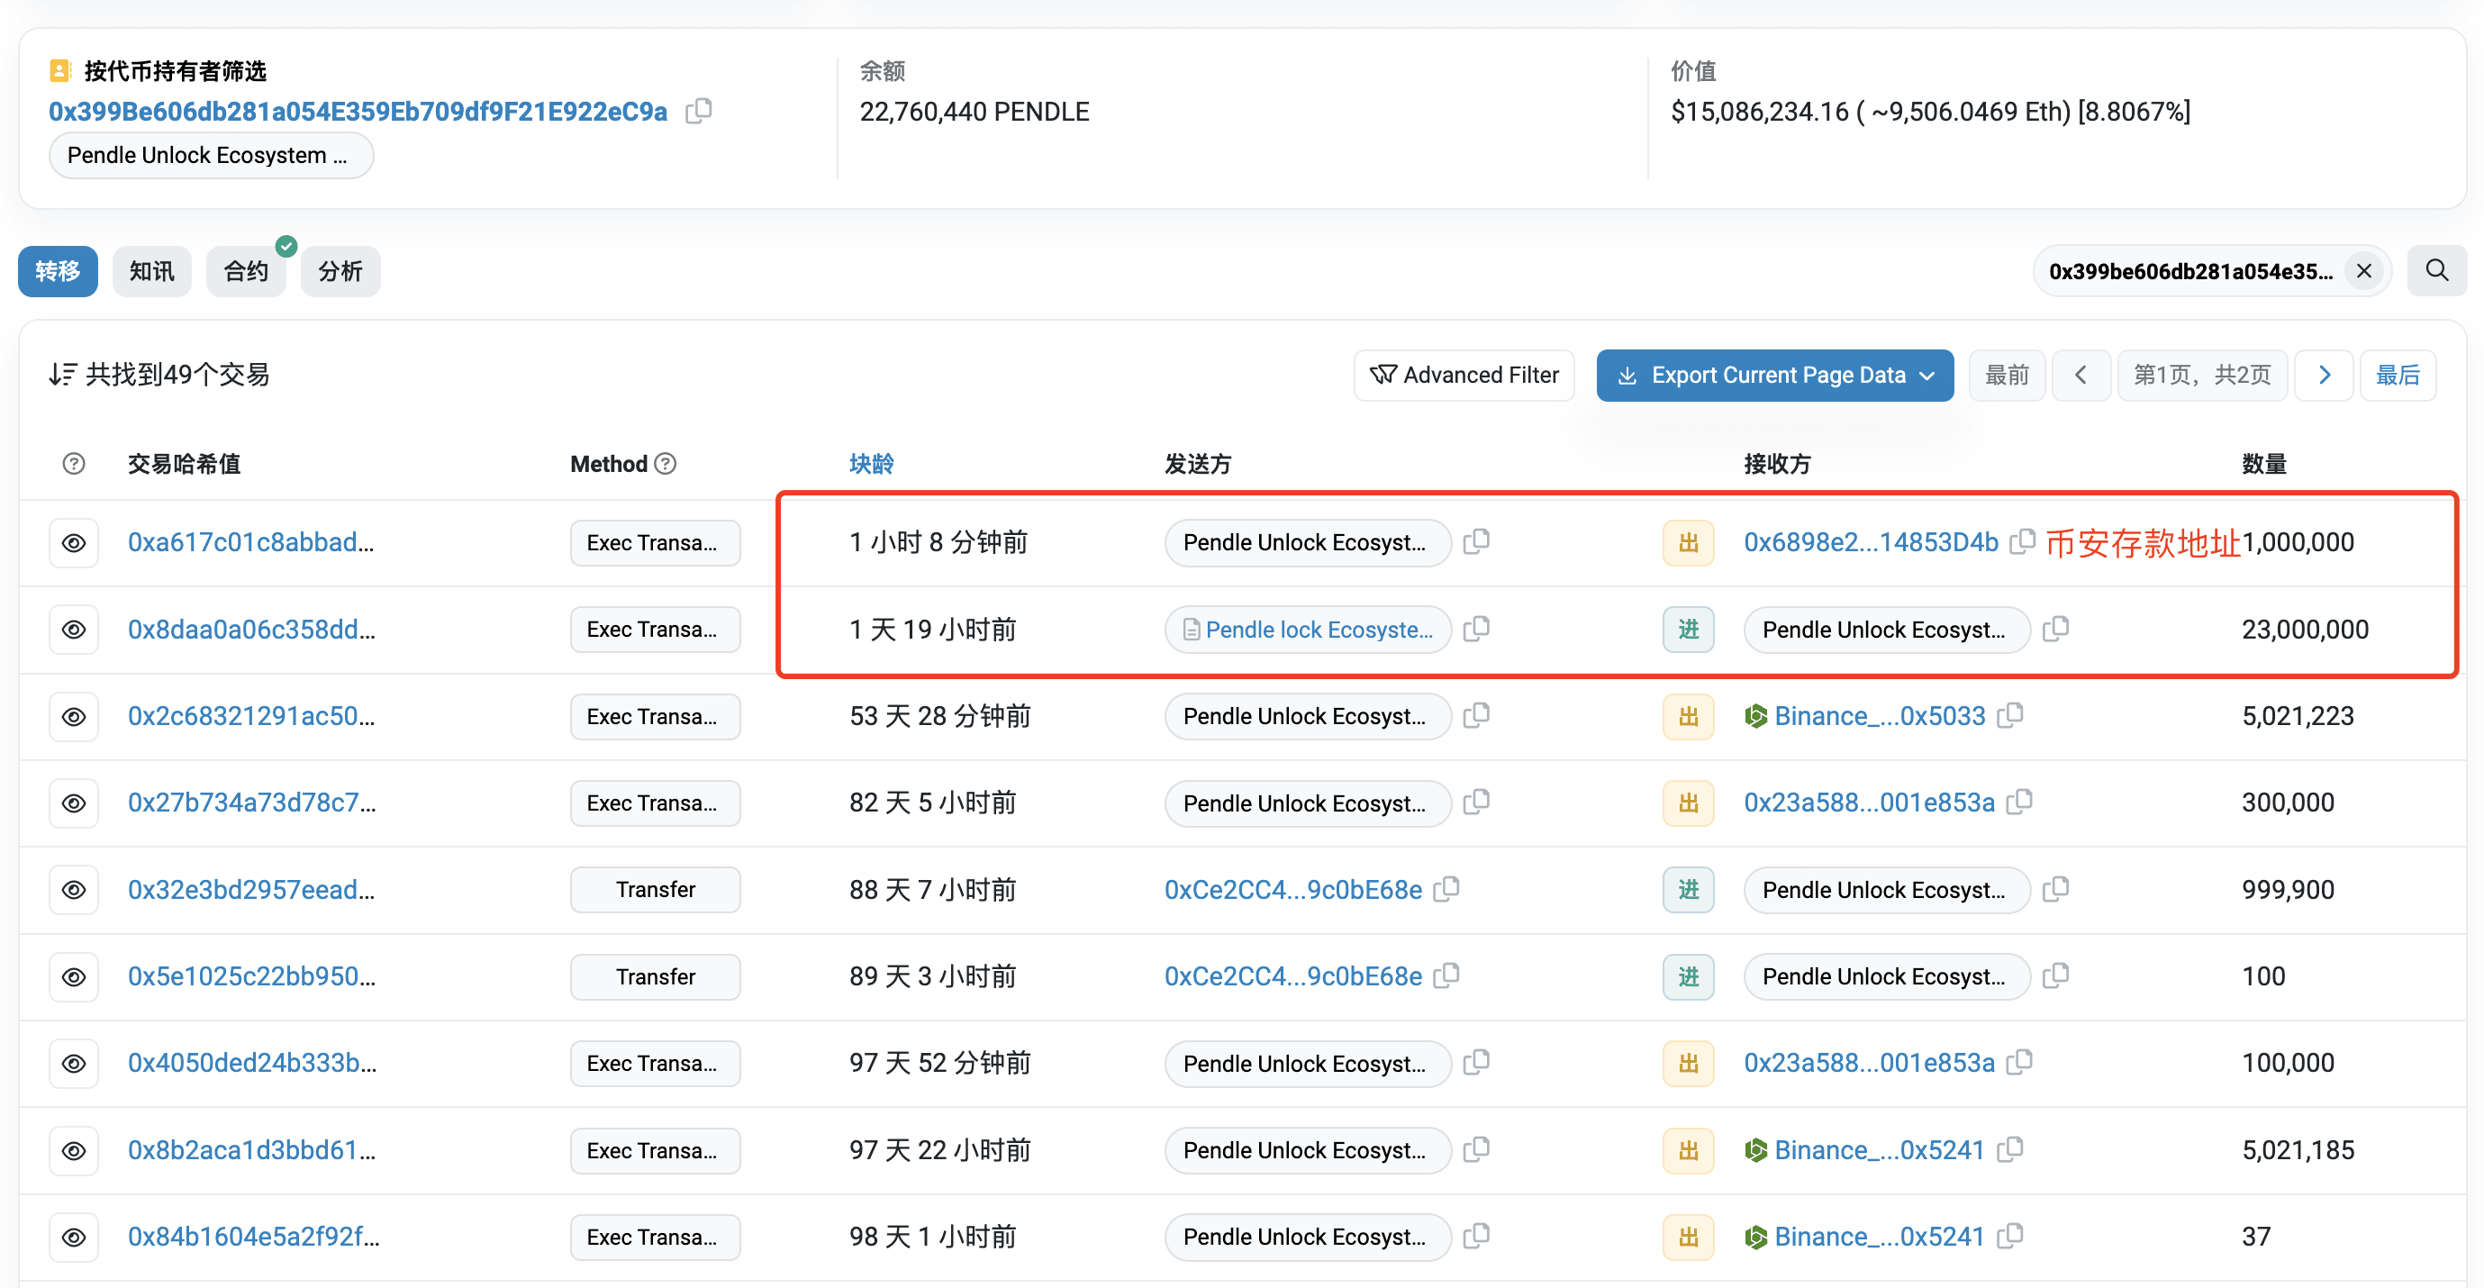This screenshot has width=2484, height=1288.
Task: Copy sender address in 98 天 1 小时前 row
Action: click(1476, 1237)
